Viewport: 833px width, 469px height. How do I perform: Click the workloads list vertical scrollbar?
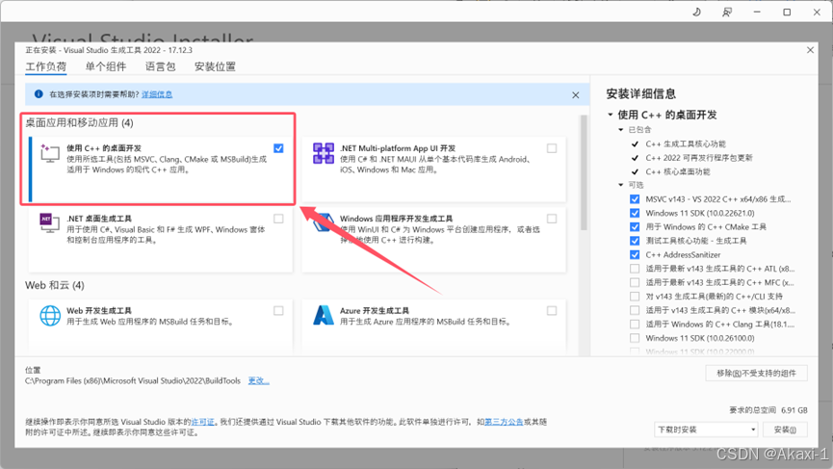coord(584,172)
